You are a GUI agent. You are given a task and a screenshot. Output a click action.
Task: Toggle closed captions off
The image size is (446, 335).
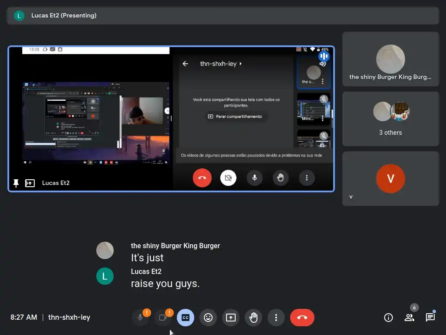pos(186,318)
